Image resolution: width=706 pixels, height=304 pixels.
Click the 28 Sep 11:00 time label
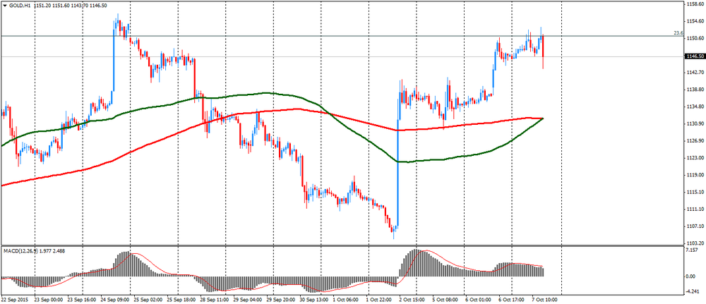point(213,298)
